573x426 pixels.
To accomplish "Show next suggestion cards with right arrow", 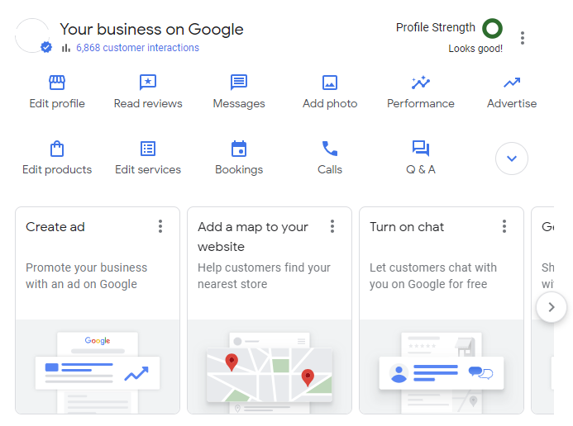I will 552,307.
